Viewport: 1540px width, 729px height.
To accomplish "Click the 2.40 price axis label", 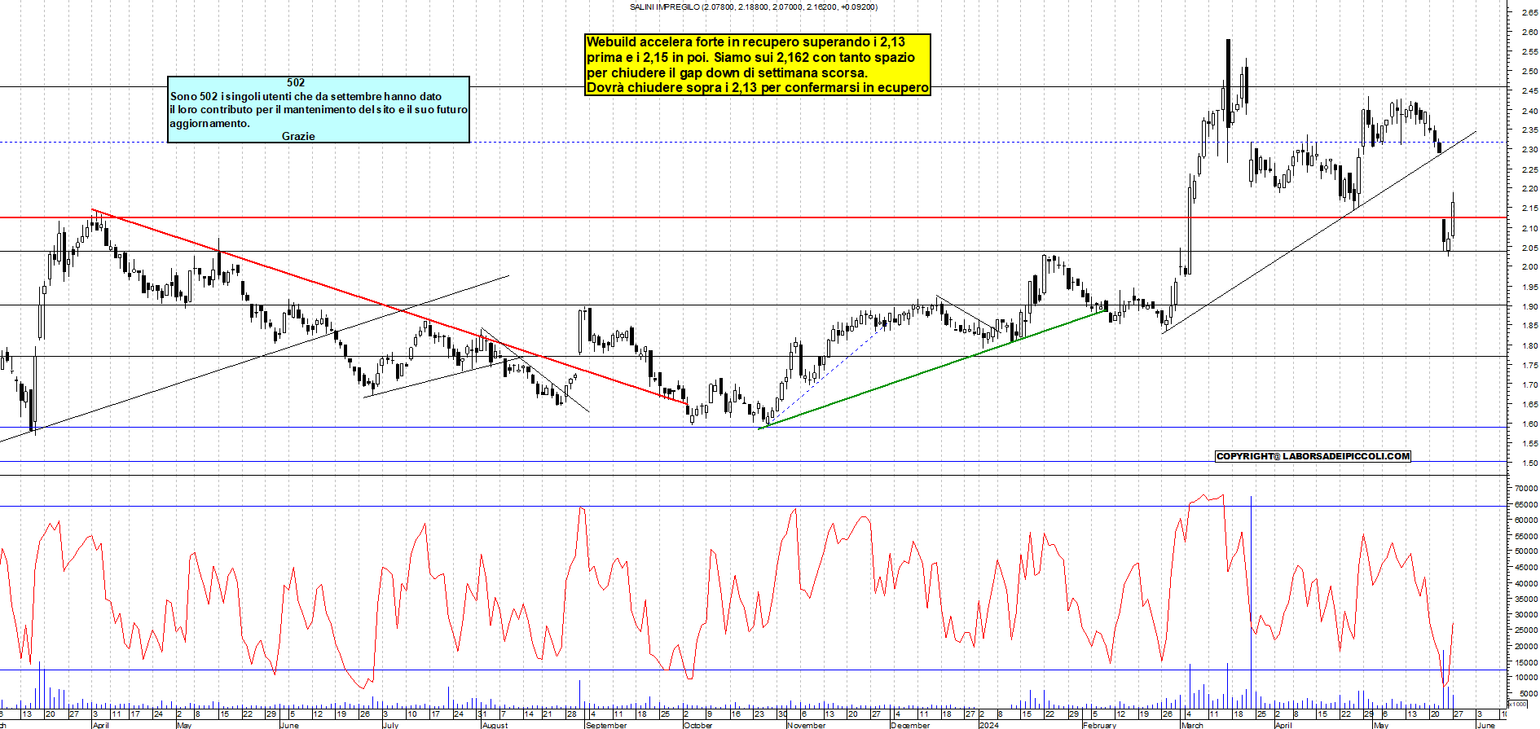I will point(1529,111).
